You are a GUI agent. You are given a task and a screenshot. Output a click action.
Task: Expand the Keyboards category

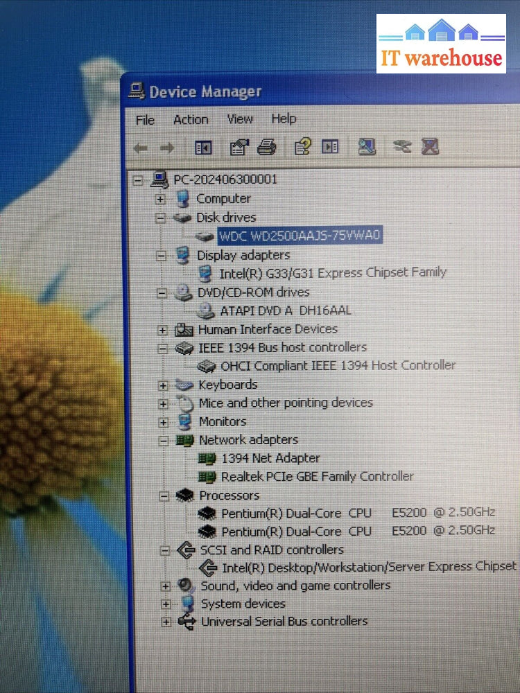tap(163, 385)
